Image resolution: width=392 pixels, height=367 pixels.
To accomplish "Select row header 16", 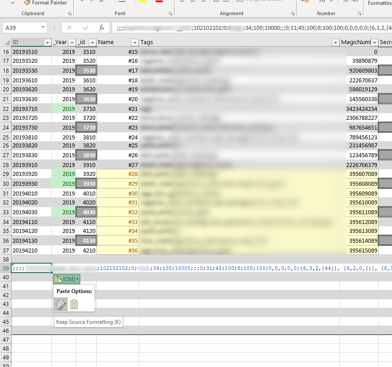I will [6, 52].
